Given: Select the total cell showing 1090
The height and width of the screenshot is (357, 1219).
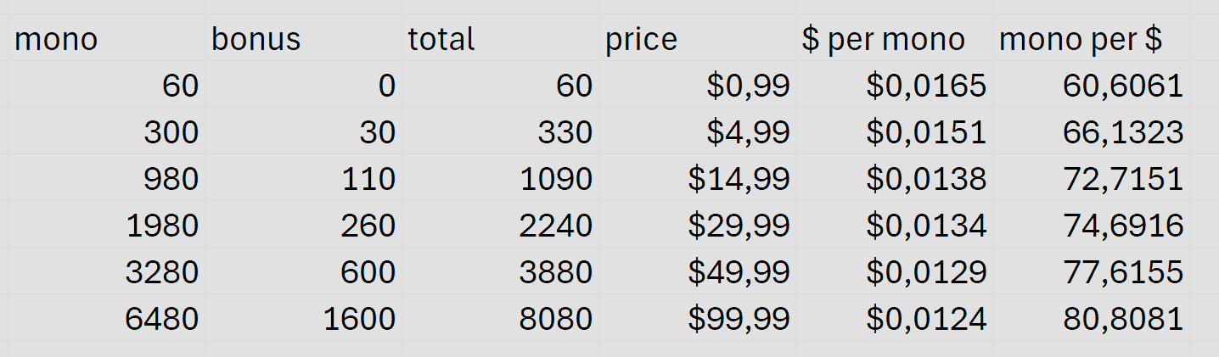Looking at the screenshot, I should point(500,179).
